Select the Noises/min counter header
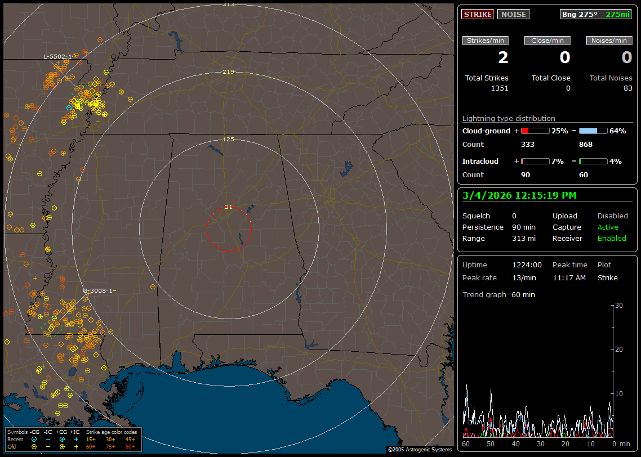The image size is (641, 457). [x=609, y=41]
